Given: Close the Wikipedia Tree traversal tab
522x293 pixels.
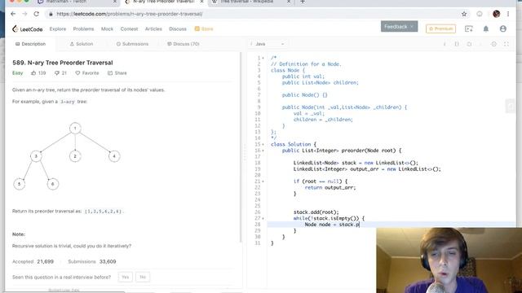Looking at the screenshot, I should (x=289, y=2).
